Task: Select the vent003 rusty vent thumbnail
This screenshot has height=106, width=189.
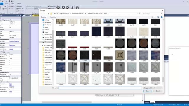Action: (x=144, y=43)
